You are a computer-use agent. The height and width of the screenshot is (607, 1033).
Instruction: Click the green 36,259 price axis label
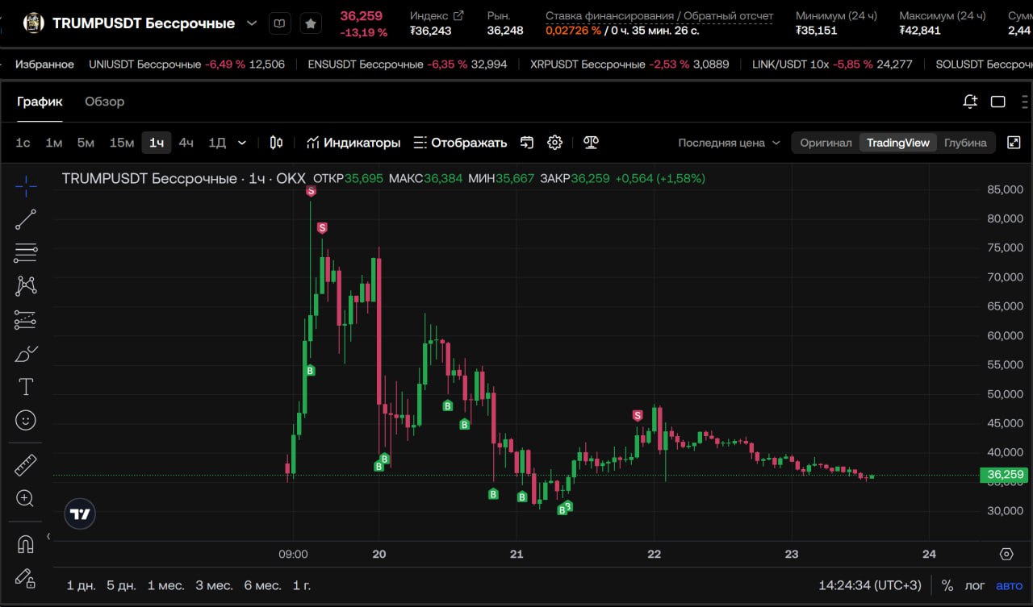(x=1003, y=475)
